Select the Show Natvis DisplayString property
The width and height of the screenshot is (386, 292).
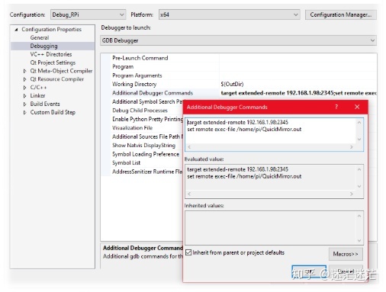tap(143, 146)
